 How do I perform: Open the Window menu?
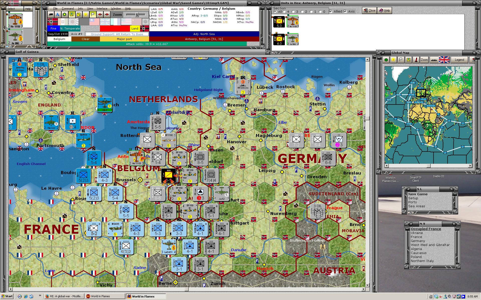116,8
